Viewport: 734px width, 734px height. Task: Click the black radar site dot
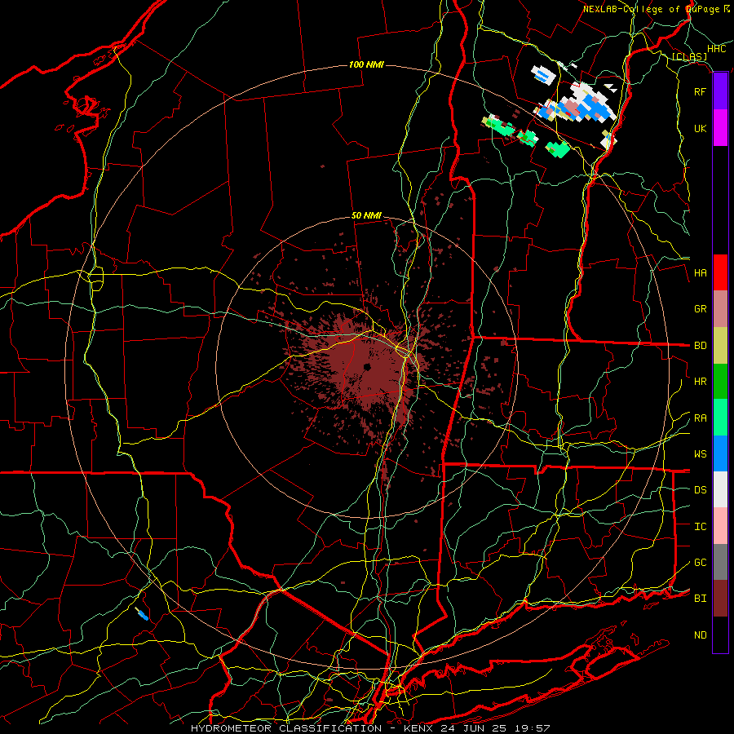point(368,367)
